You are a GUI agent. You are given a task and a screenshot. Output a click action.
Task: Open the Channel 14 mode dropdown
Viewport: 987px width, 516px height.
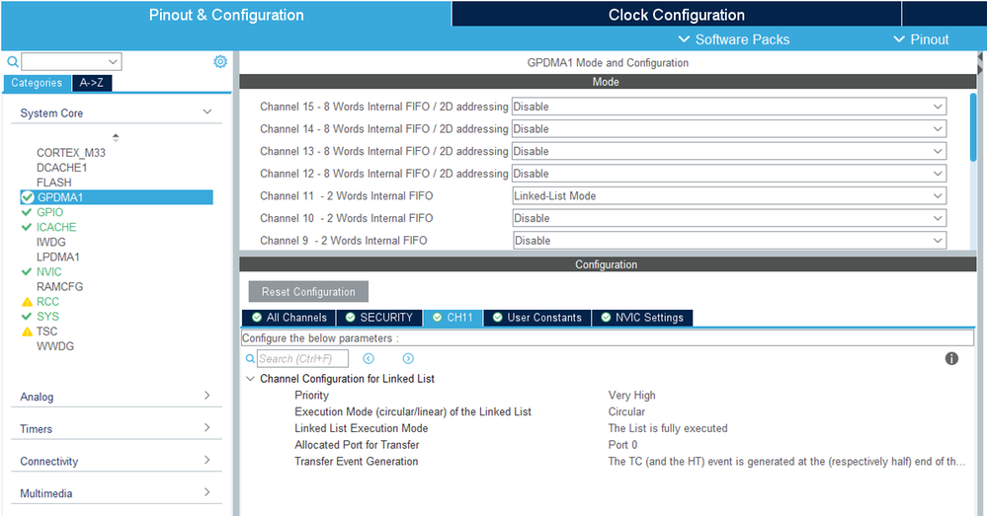(x=729, y=129)
